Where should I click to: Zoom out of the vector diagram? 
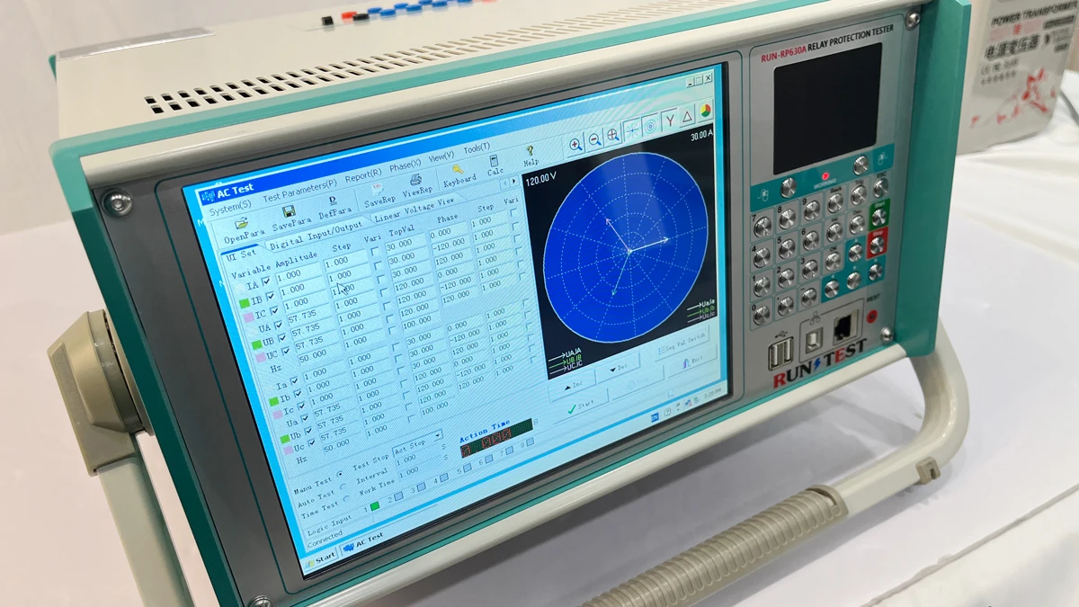pos(594,140)
